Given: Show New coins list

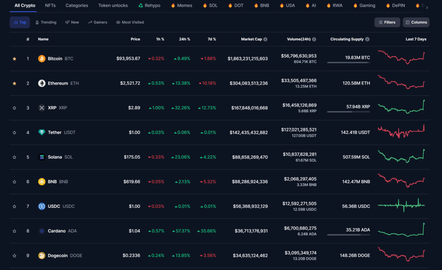Looking at the screenshot, I should [x=72, y=22].
